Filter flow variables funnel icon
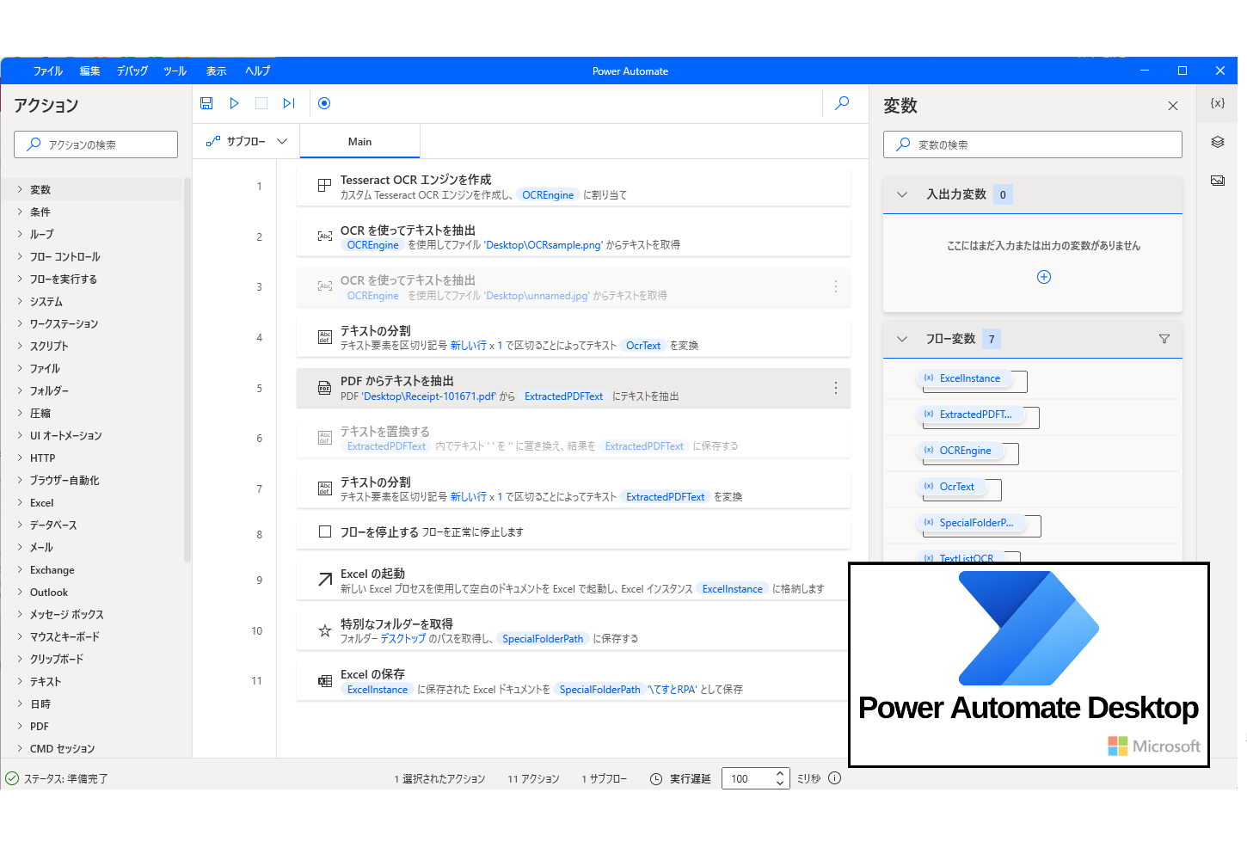The image size is (1247, 860). coord(1164,339)
